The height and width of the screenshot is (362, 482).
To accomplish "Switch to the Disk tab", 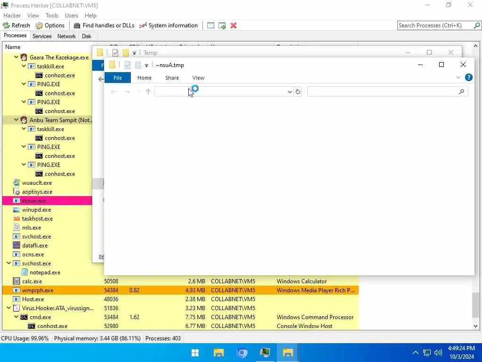I will (x=87, y=36).
